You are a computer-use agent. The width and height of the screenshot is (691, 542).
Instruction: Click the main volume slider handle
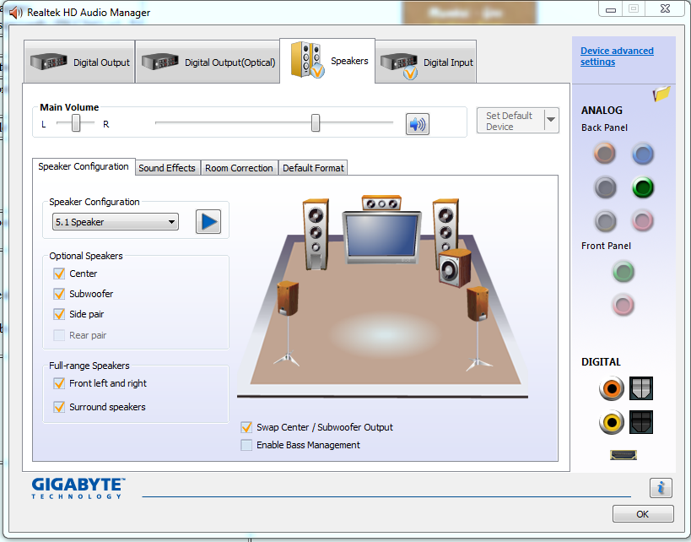[x=315, y=123]
